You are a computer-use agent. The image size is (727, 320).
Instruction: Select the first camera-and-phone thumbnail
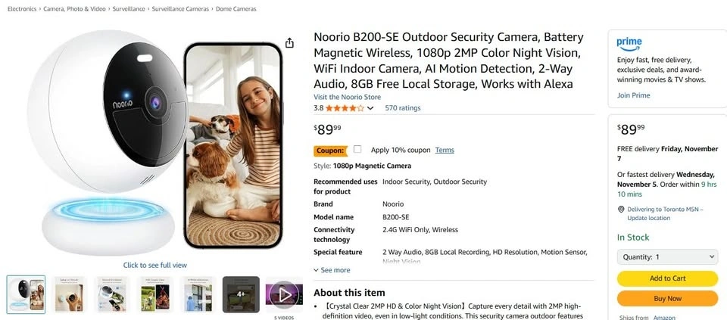coord(26,294)
